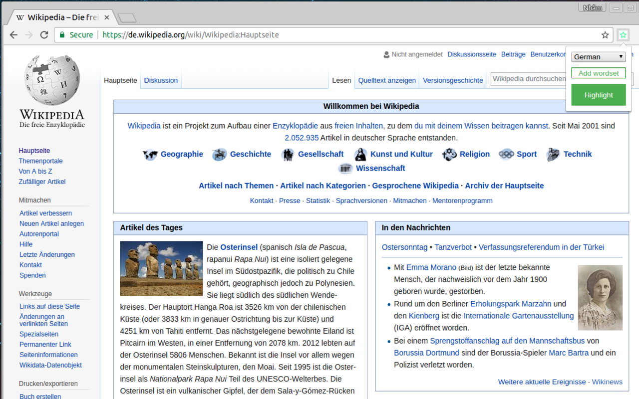This screenshot has width=639, height=399.
Task: Click the Technik gears icon
Action: tap(553, 155)
